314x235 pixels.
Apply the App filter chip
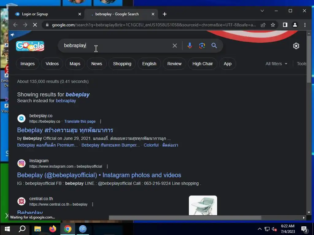[228, 64]
